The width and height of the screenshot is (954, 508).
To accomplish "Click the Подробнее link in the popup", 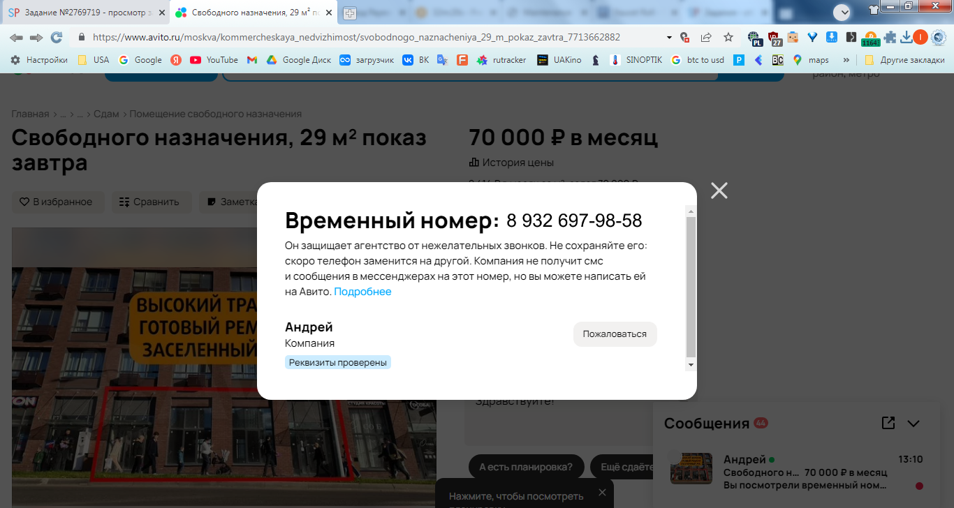I will (x=362, y=292).
